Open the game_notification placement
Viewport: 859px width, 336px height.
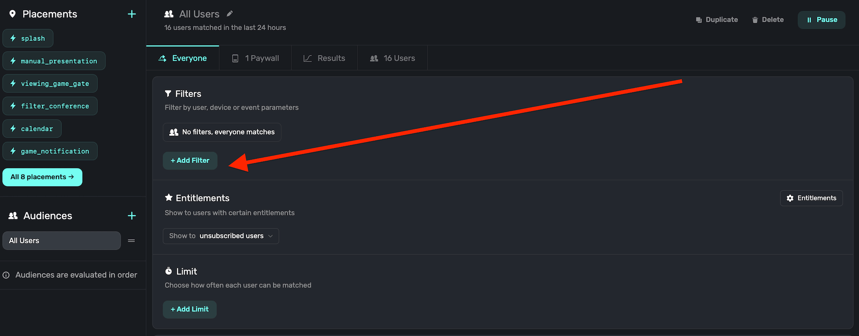50,151
